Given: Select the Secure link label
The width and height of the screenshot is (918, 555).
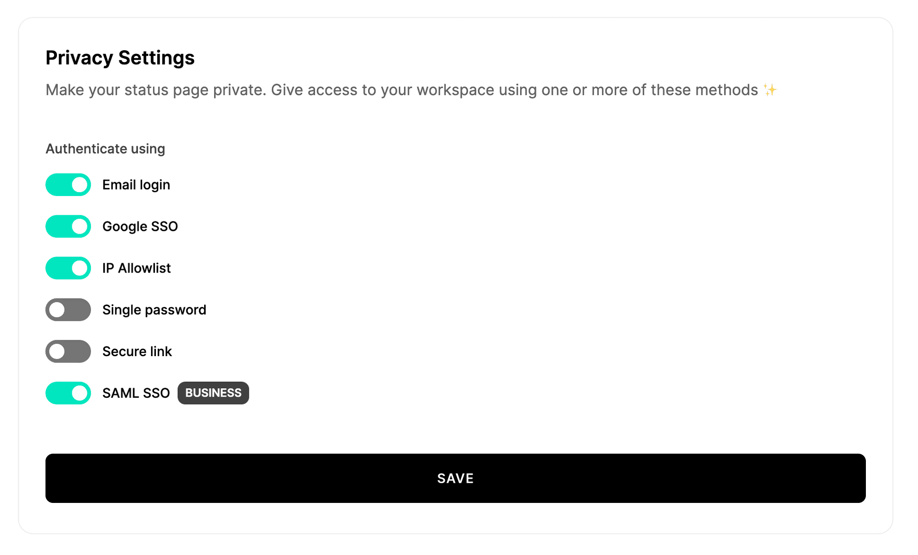Looking at the screenshot, I should point(137,351).
